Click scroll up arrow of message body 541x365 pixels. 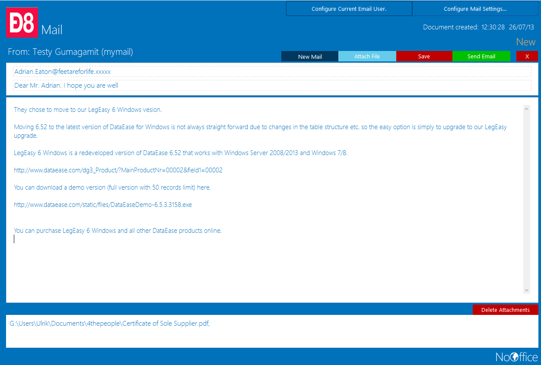pyautogui.click(x=527, y=109)
